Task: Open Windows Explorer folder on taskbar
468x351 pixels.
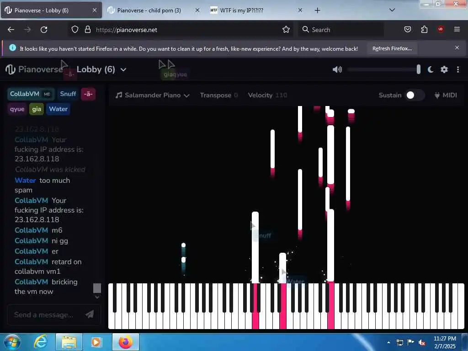Action: 69,342
